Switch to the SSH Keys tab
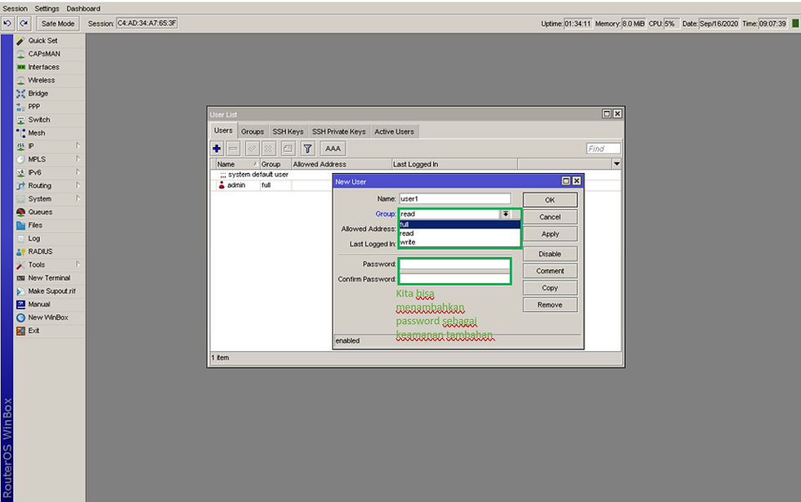Image resolution: width=801 pixels, height=502 pixels. (x=288, y=131)
